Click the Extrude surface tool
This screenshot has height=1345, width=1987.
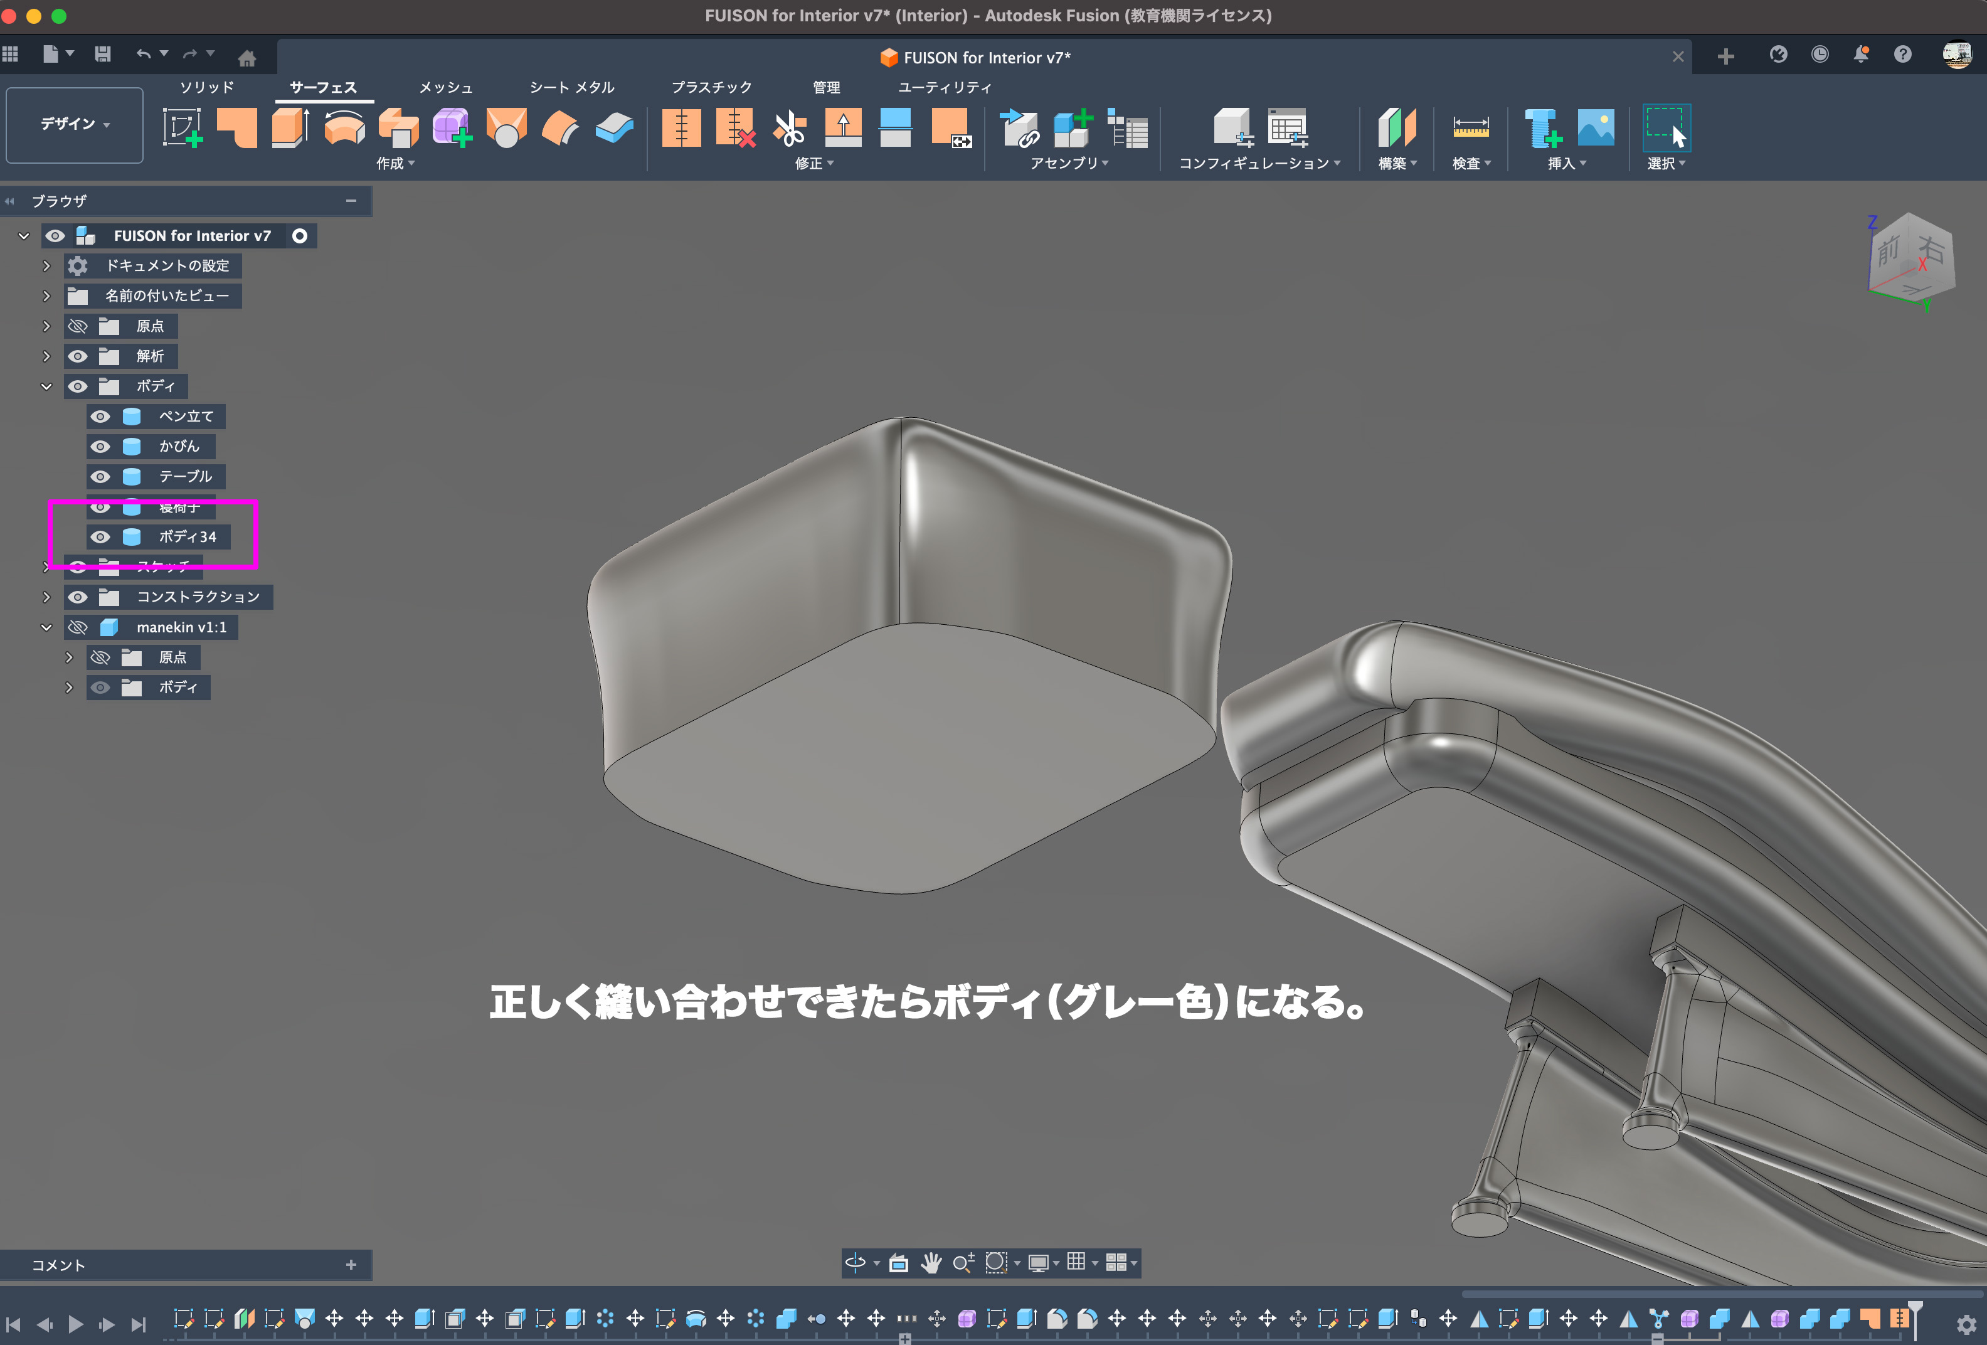(x=290, y=128)
